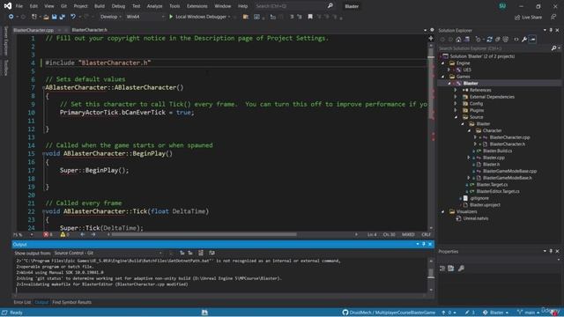This screenshot has height=317, width=564.
Task: Click the search magnifier in title bar
Action: pos(330,6)
